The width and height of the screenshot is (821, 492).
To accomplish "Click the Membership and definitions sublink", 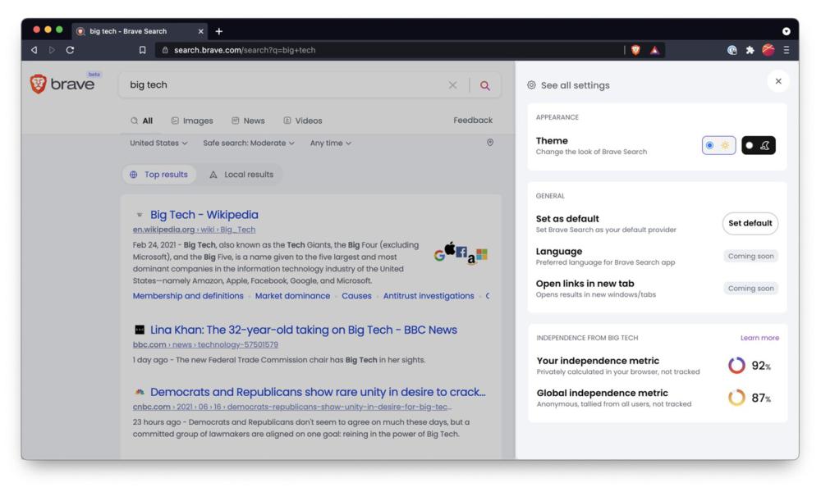I will pos(188,296).
